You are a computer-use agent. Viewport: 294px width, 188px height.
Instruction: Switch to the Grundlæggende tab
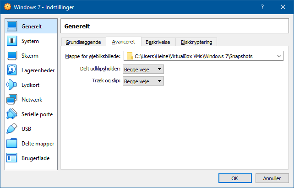(x=83, y=42)
